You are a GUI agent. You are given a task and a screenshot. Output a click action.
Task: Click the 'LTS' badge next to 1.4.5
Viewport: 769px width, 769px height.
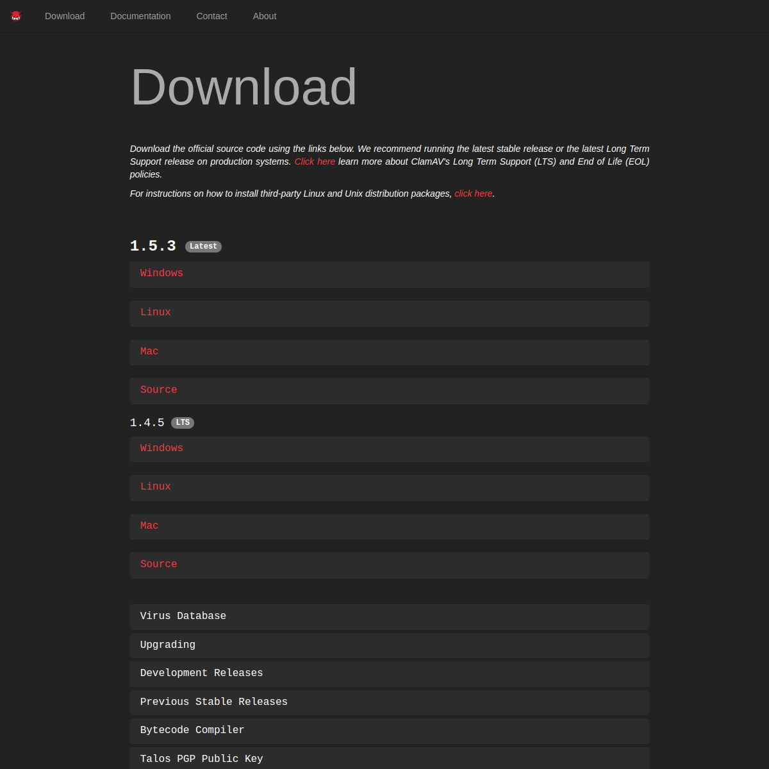[183, 423]
